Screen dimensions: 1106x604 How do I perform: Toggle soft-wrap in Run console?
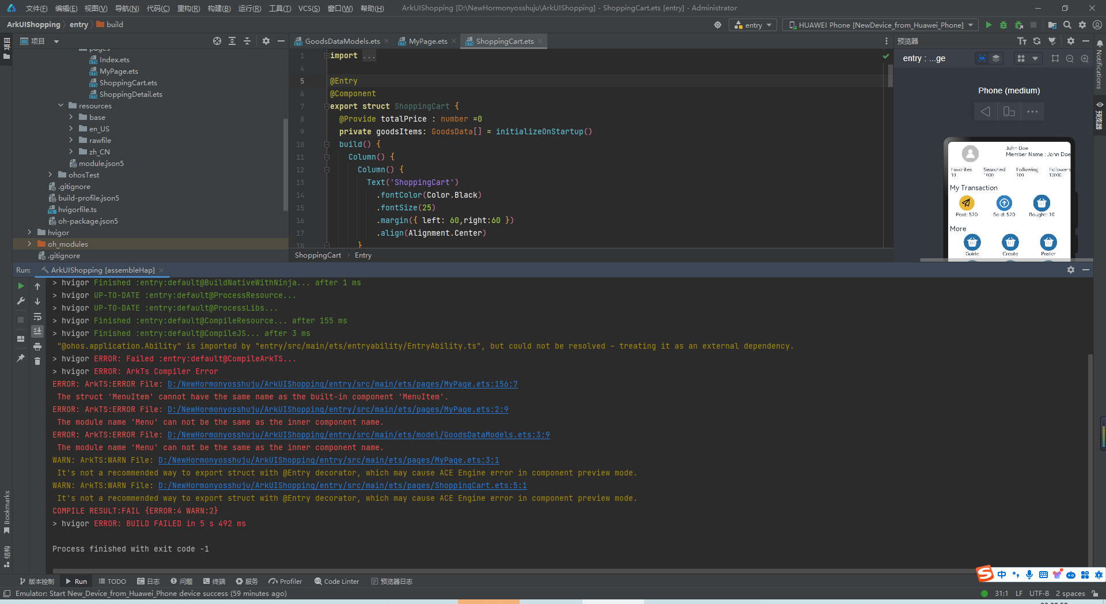(37, 316)
